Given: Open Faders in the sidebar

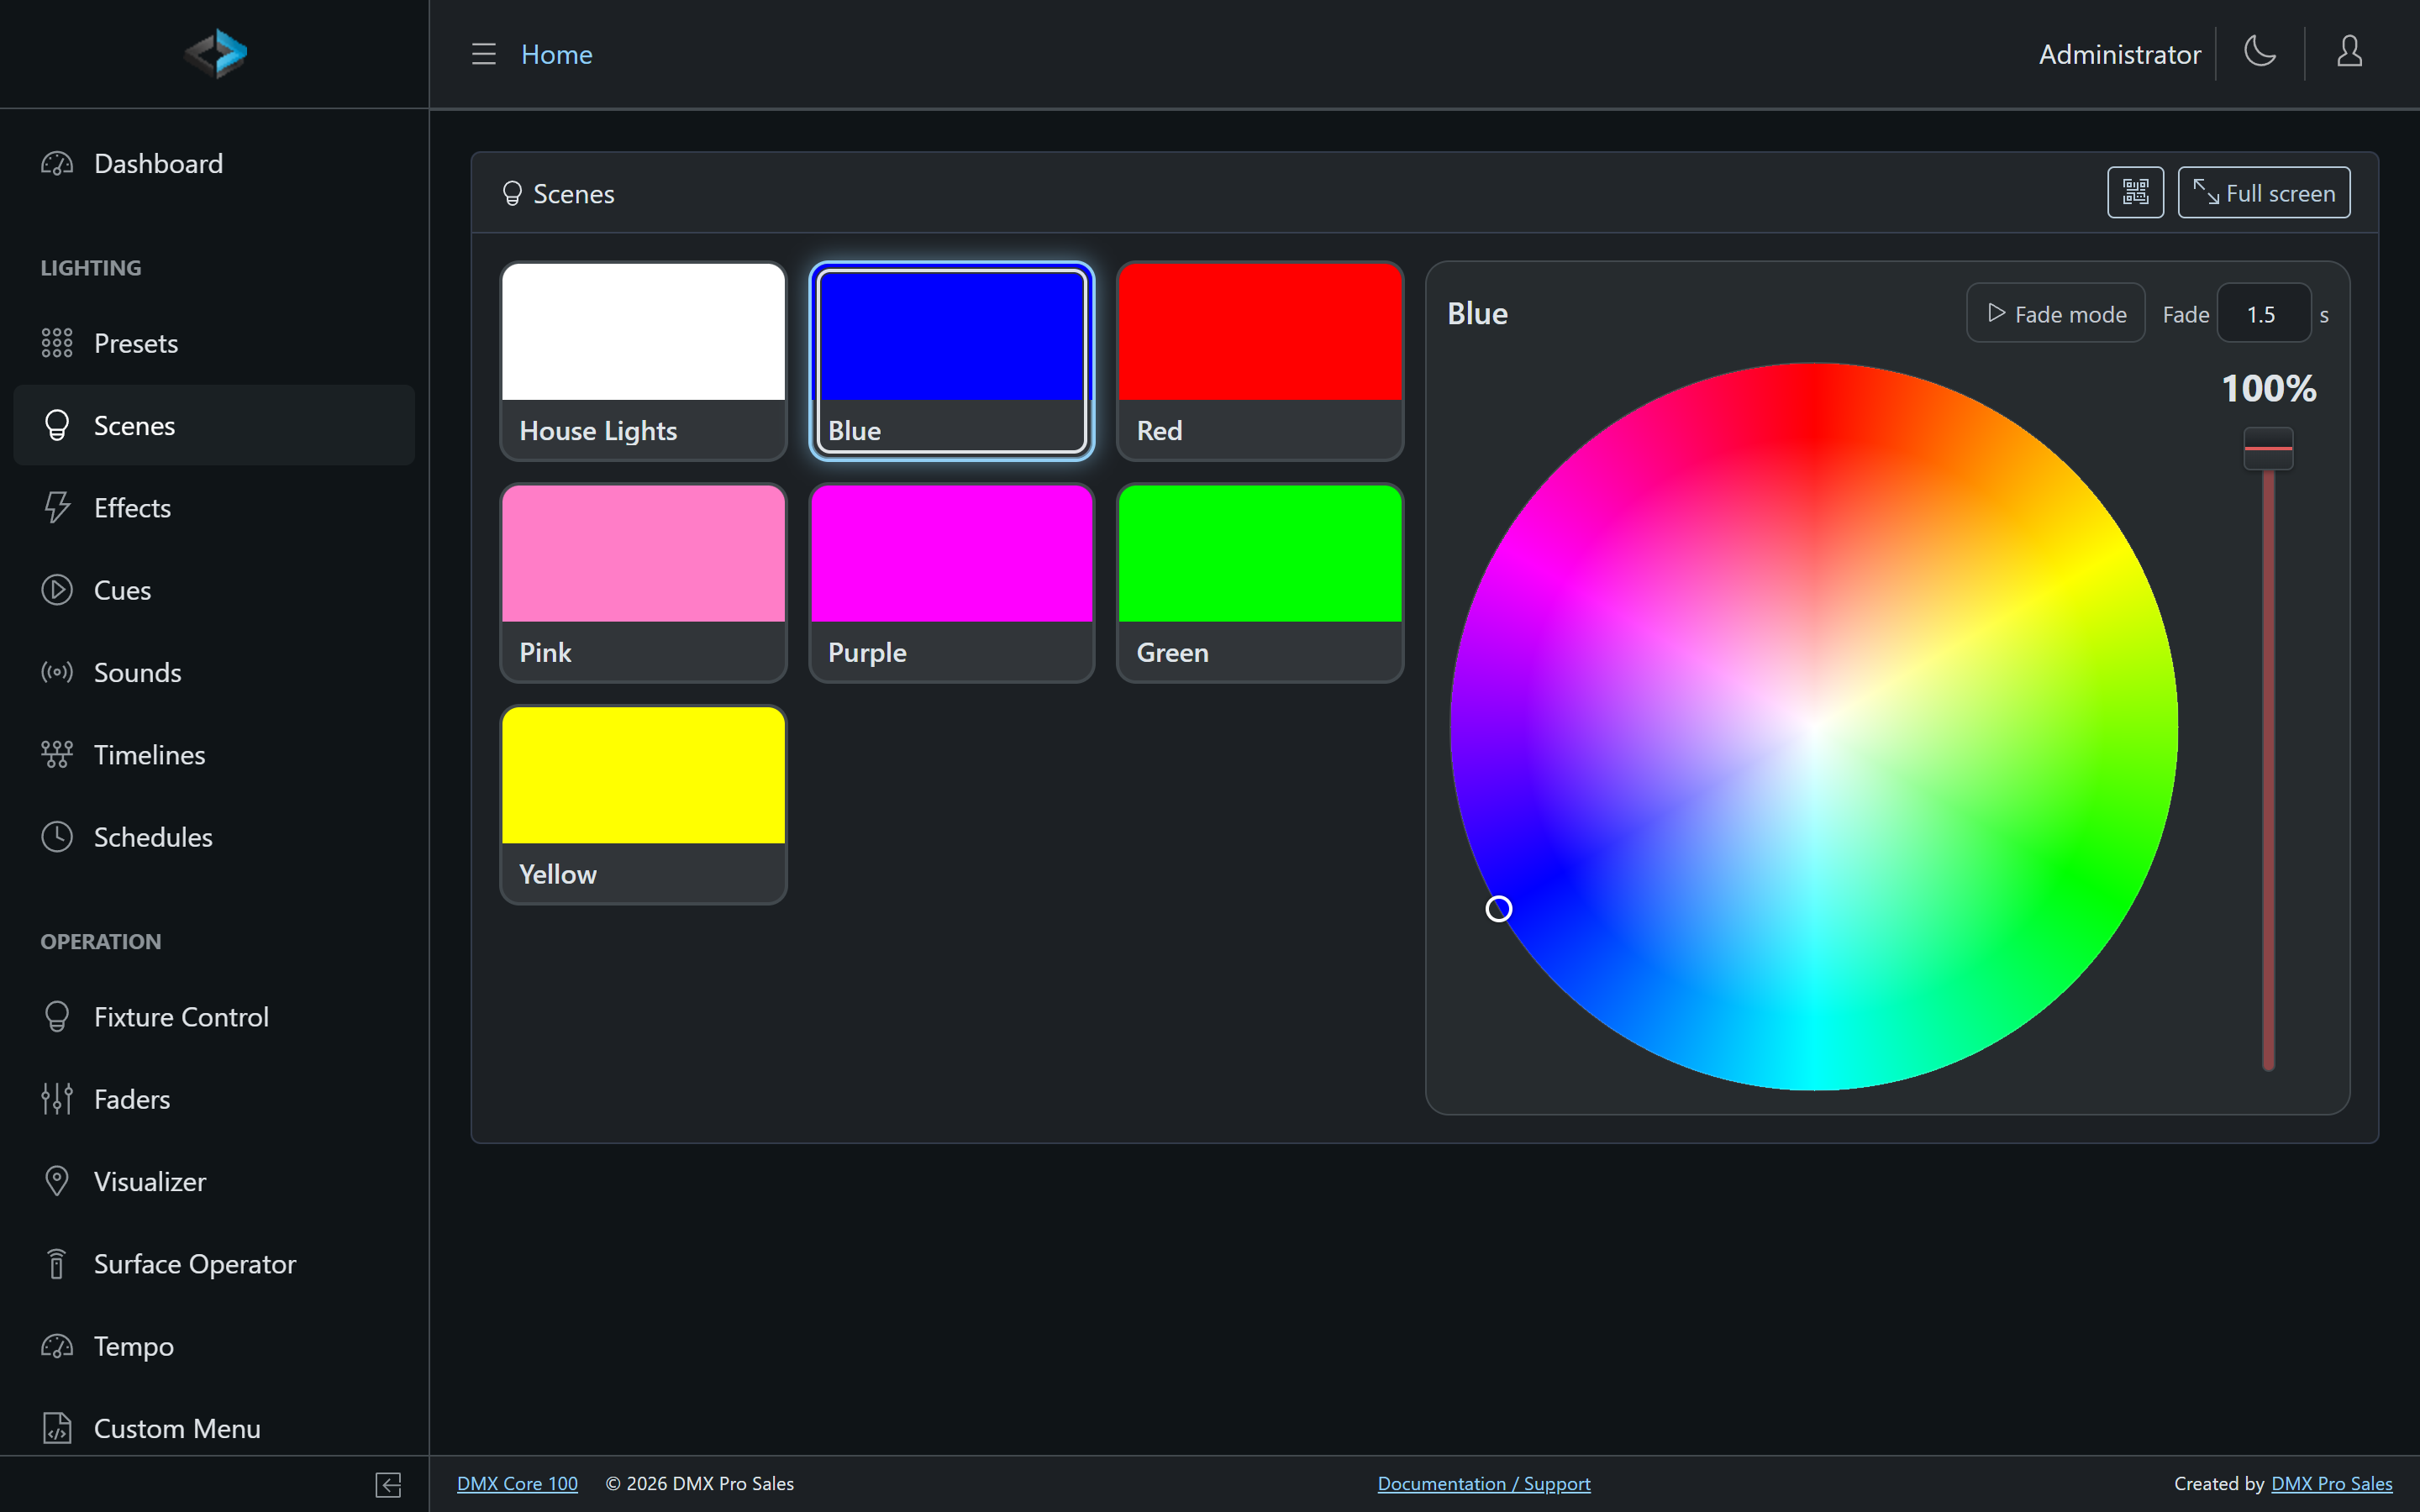Looking at the screenshot, I should pos(214,1099).
